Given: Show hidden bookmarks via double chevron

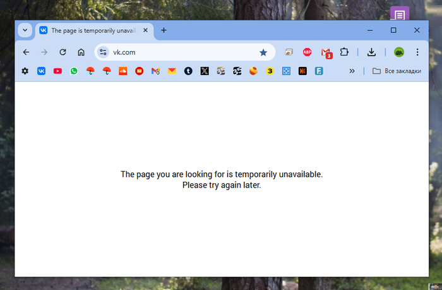Looking at the screenshot, I should coord(352,71).
